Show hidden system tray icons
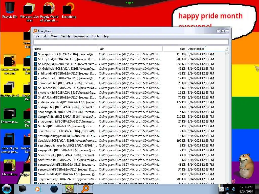 coord(221,189)
